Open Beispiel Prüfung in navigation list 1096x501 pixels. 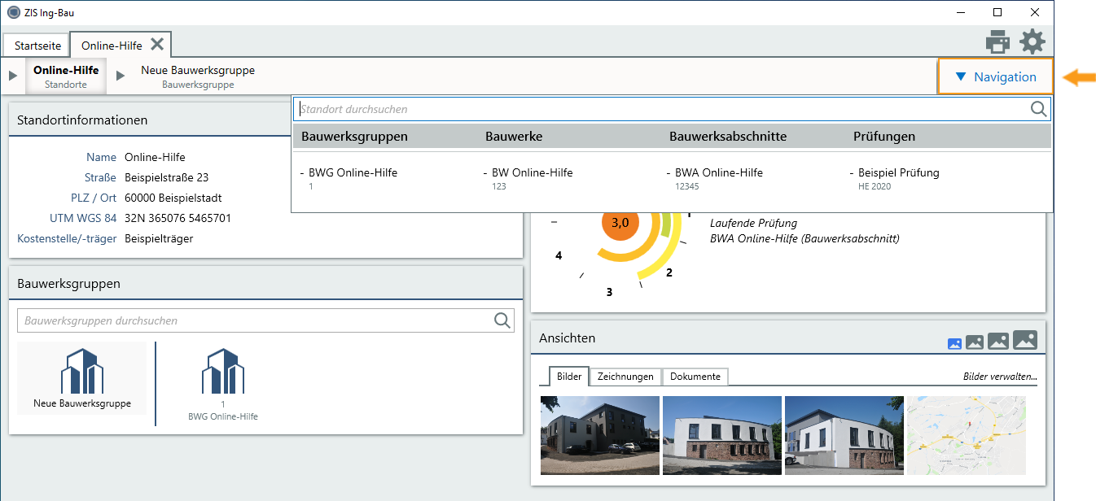898,172
